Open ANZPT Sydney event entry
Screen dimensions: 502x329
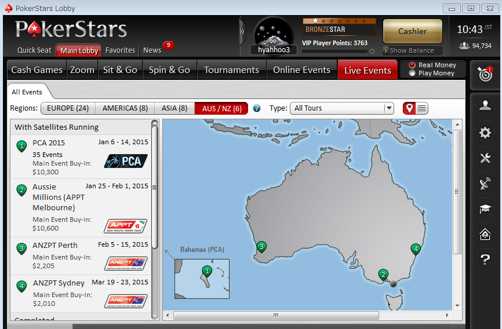click(81, 294)
